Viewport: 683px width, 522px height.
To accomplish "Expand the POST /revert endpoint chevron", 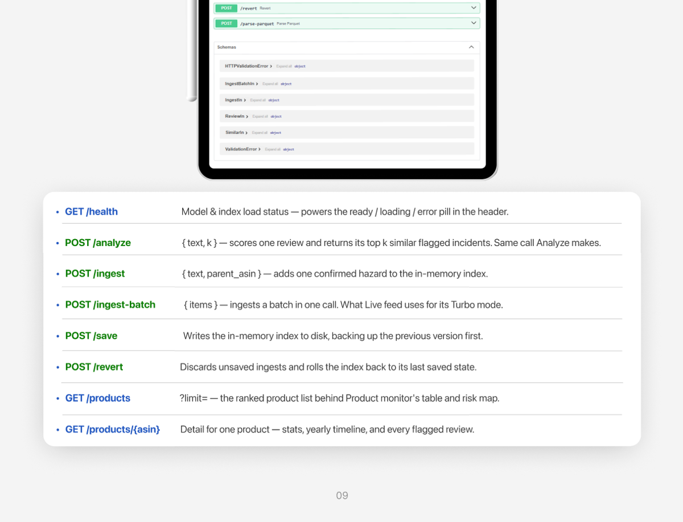I will [473, 8].
